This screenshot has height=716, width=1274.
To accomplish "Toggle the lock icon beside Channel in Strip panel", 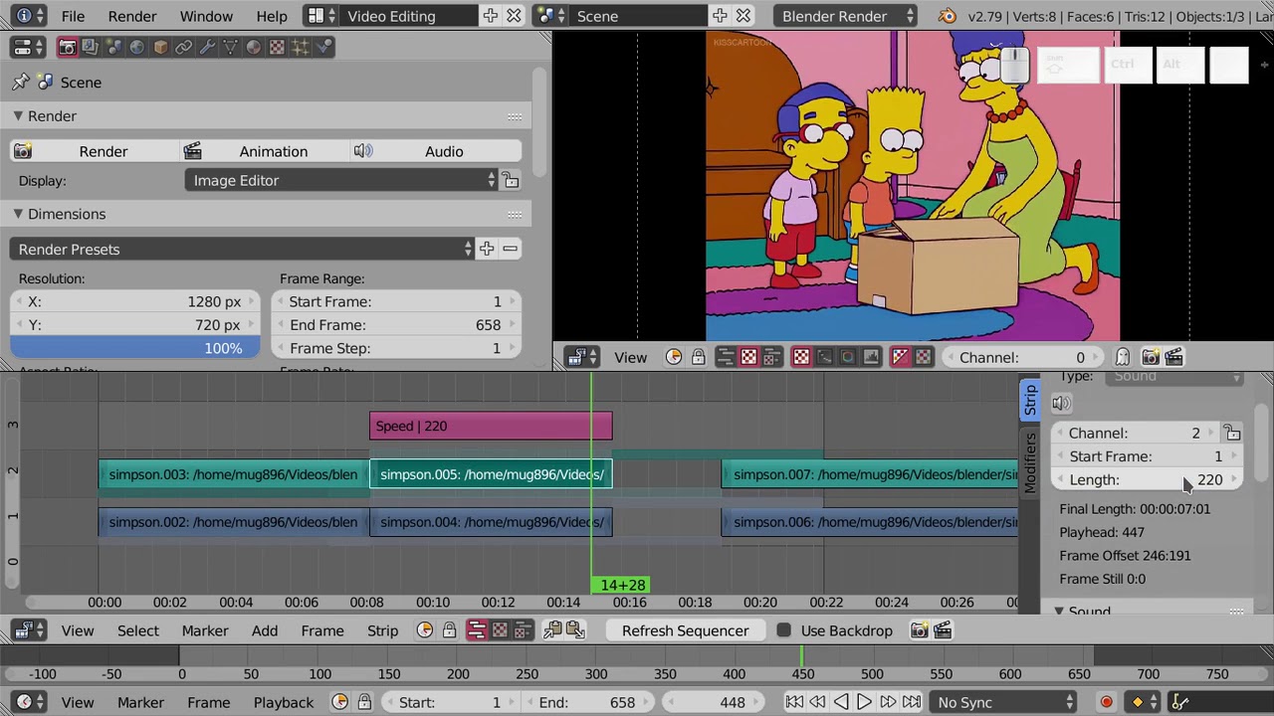I will coord(1232,433).
